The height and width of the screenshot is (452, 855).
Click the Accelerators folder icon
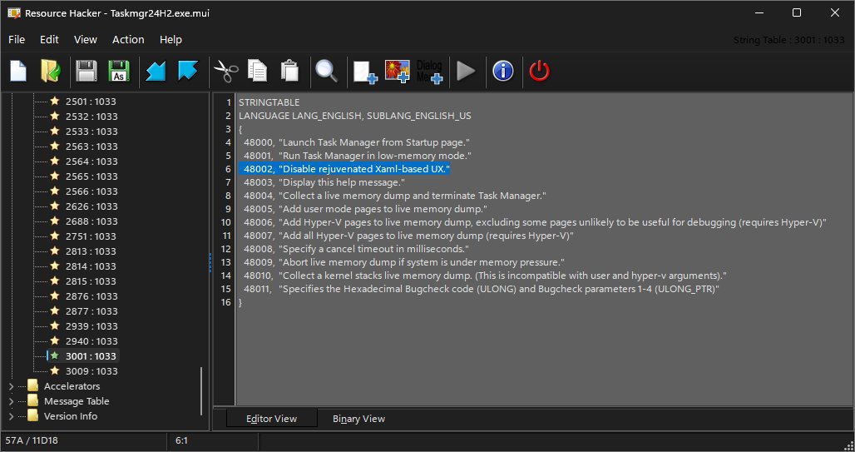[33, 386]
